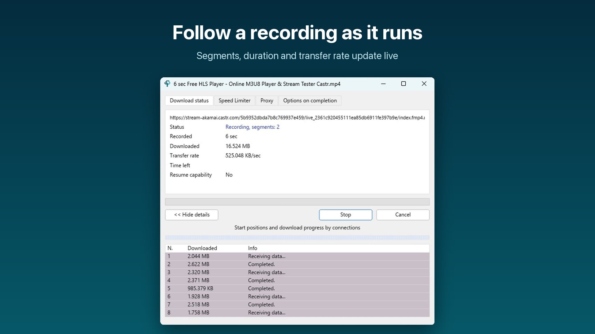Click the 'Transfer rate' label
Viewport: 595px width, 334px height.
click(x=184, y=156)
